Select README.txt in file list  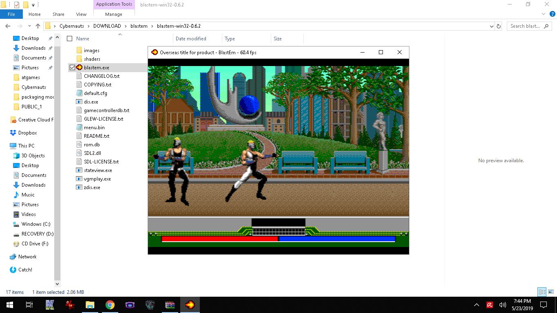pyautogui.click(x=97, y=136)
